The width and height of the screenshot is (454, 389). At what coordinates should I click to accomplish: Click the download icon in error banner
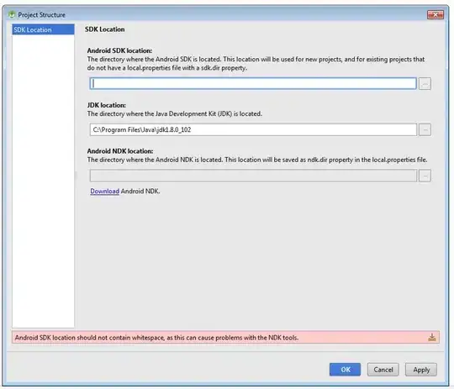coord(432,338)
